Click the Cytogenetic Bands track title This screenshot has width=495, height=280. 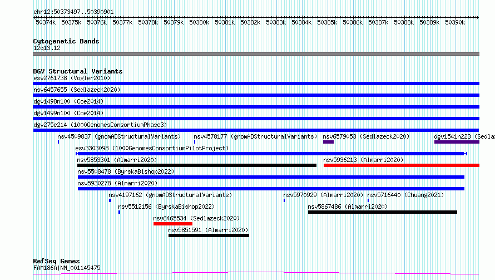click(66, 41)
